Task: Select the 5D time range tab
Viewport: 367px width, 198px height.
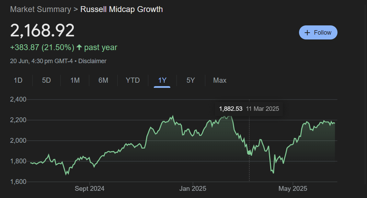Action: (46, 80)
